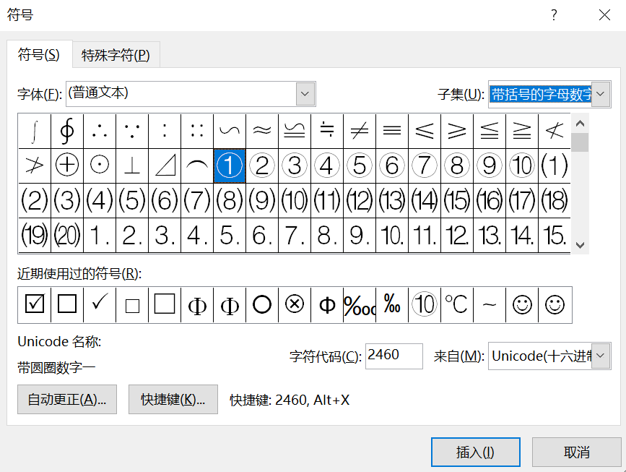Pick the approximately equal (≈) symbol
The image size is (626, 472).
262,130
